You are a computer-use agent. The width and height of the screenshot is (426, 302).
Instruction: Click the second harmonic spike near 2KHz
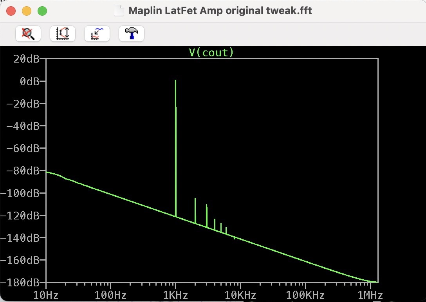click(x=195, y=211)
